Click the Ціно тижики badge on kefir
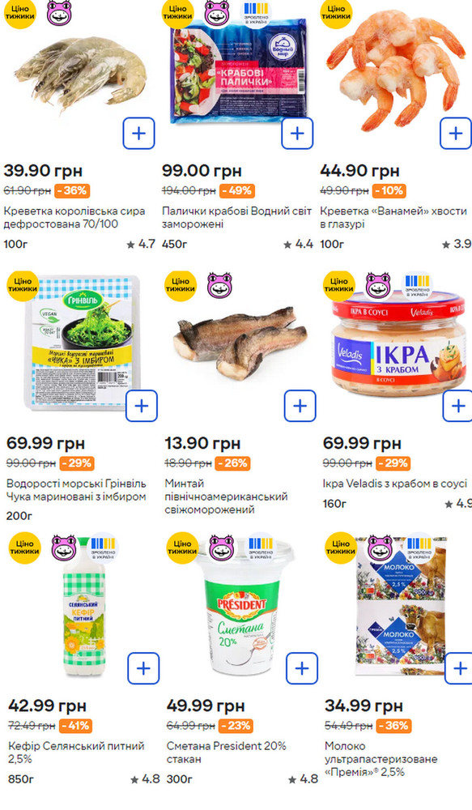Image resolution: width=472 pixels, height=810 pixels. (24, 547)
